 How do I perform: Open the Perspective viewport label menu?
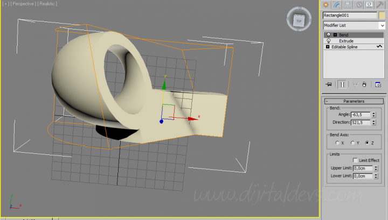click(x=23, y=4)
